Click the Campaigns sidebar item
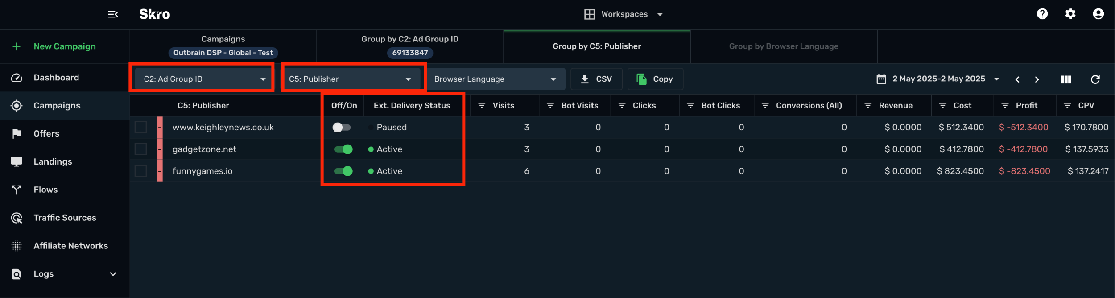This screenshot has height=298, width=1115. tap(65, 106)
